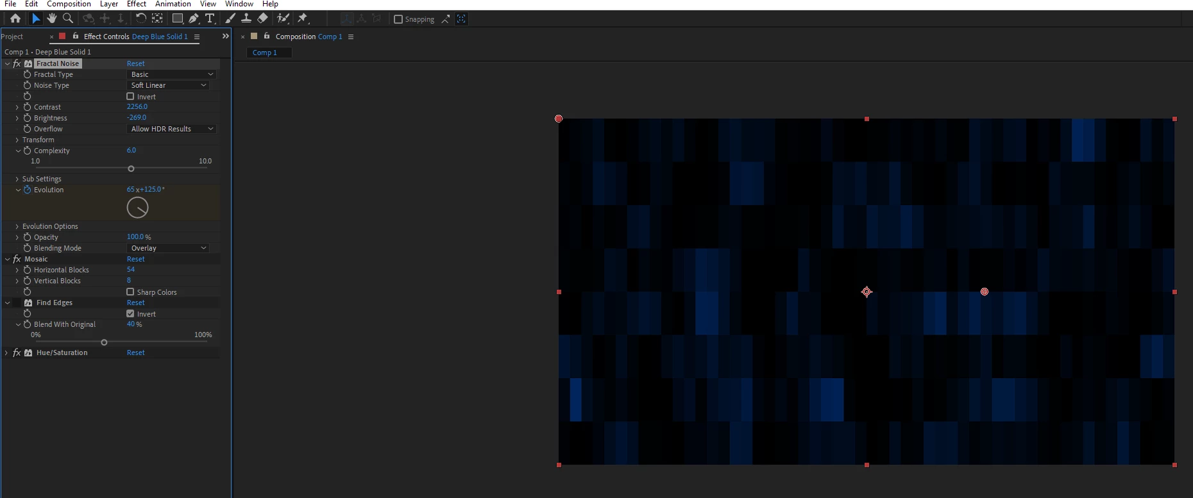Viewport: 1193px width, 498px height.
Task: Select the Puppet Pin tool
Action: click(x=303, y=19)
